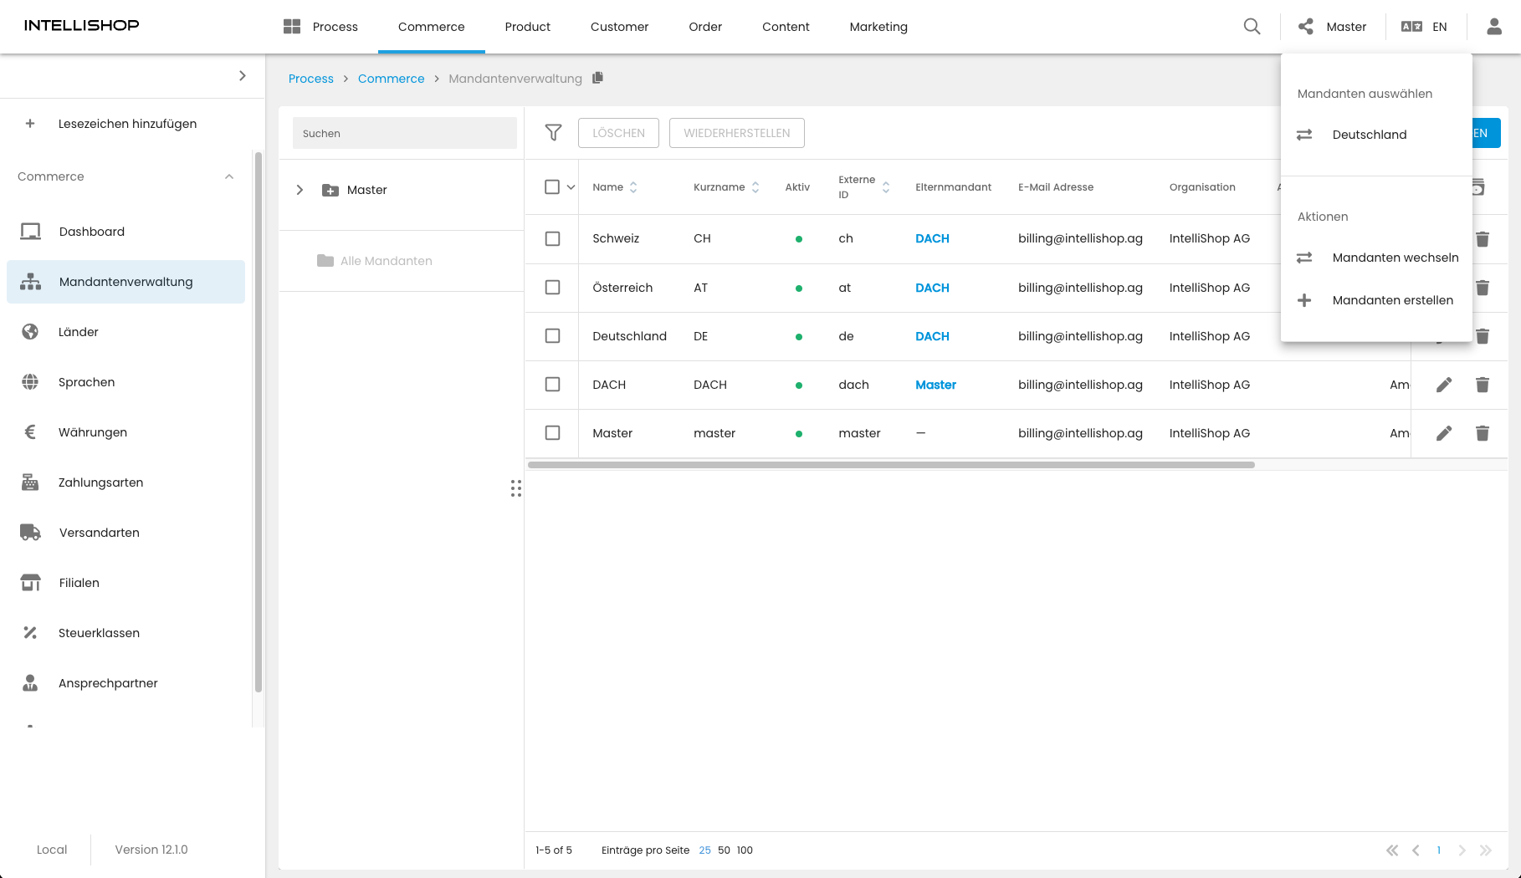Viewport: 1521px width, 878px height.
Task: Open the EN language switcher icon
Action: (1411, 27)
